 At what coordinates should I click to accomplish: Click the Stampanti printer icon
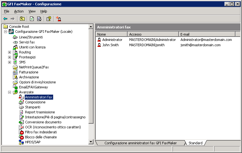click(x=21, y=107)
